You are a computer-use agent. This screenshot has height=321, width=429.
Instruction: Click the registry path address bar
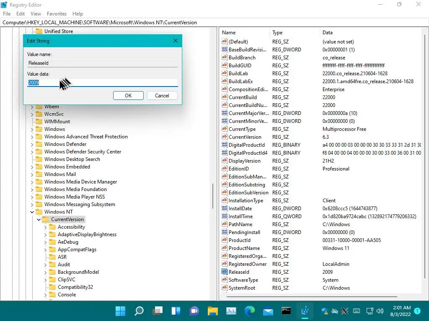(x=214, y=23)
